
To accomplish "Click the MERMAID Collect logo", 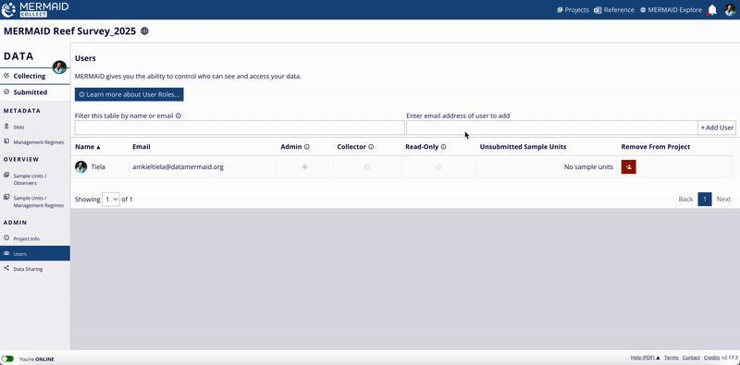I will (35, 9).
